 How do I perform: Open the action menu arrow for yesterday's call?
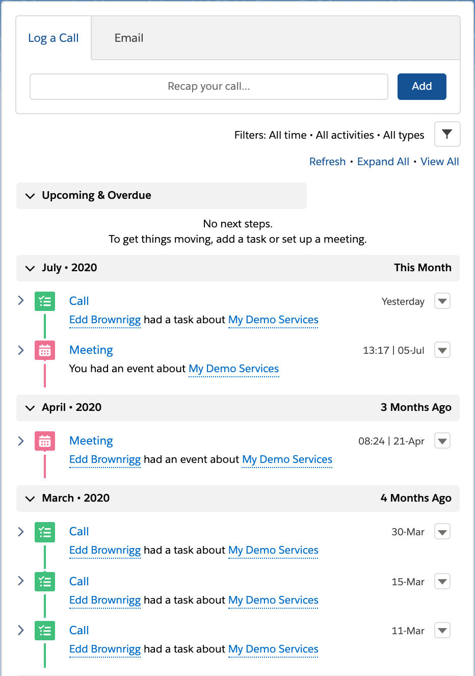tap(442, 301)
